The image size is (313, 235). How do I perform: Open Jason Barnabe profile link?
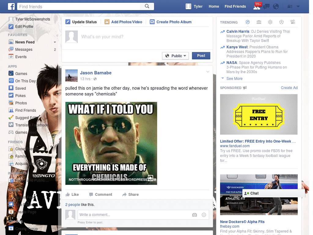[96, 73]
